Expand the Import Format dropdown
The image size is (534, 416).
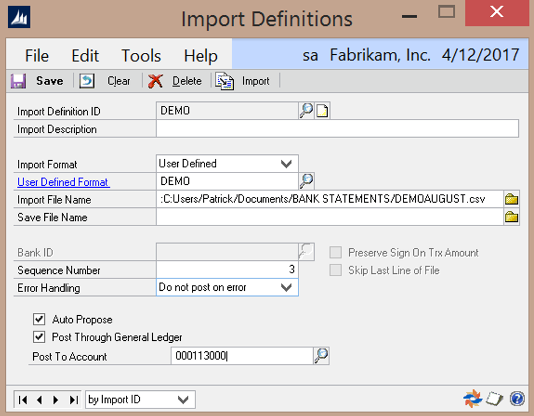tap(286, 164)
